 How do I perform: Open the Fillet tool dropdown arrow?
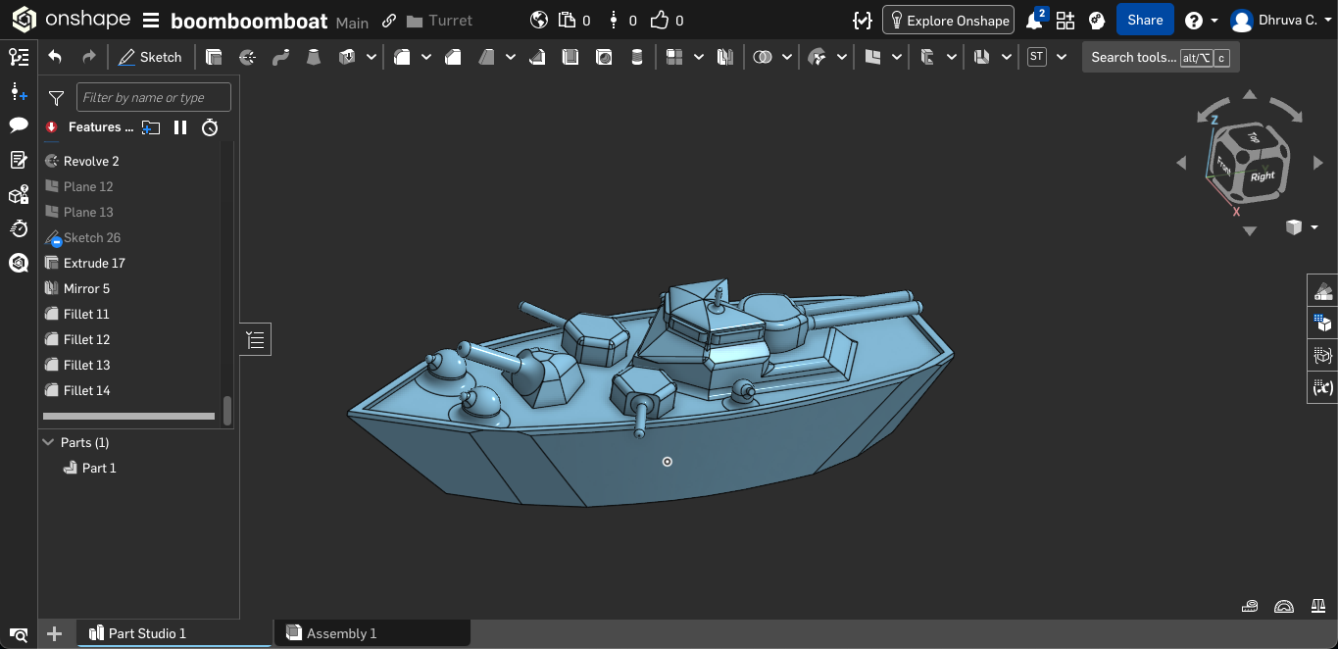coord(426,58)
